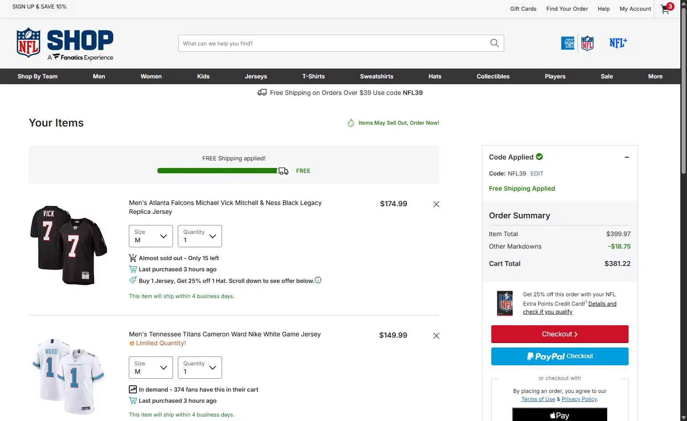Click Sign Up & Save 10% link

(39, 7)
